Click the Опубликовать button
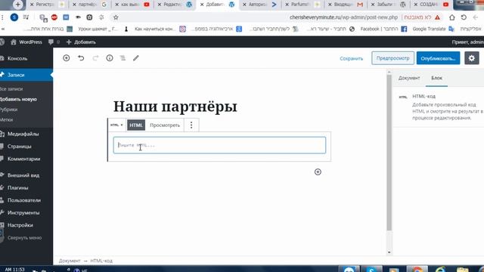Image resolution: width=484 pixels, height=272 pixels. tap(438, 58)
